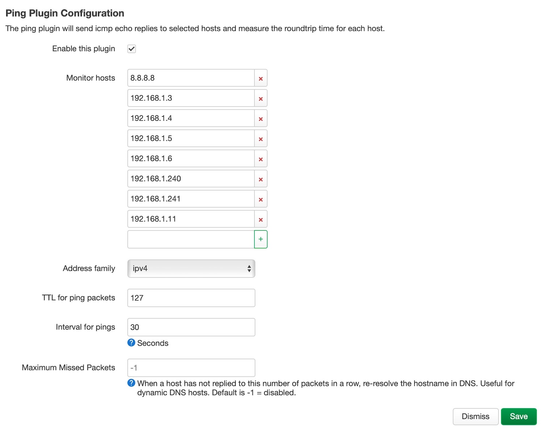Edit the 192.168.1.11 host field
The width and height of the screenshot is (543, 431).
click(191, 219)
